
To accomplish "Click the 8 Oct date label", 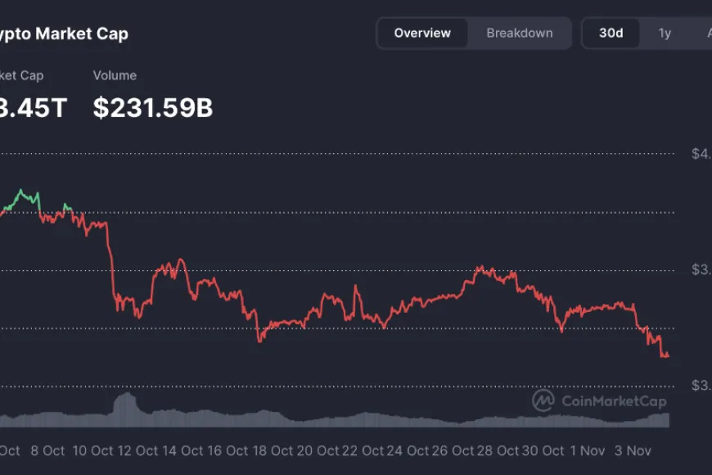I will click(x=48, y=450).
